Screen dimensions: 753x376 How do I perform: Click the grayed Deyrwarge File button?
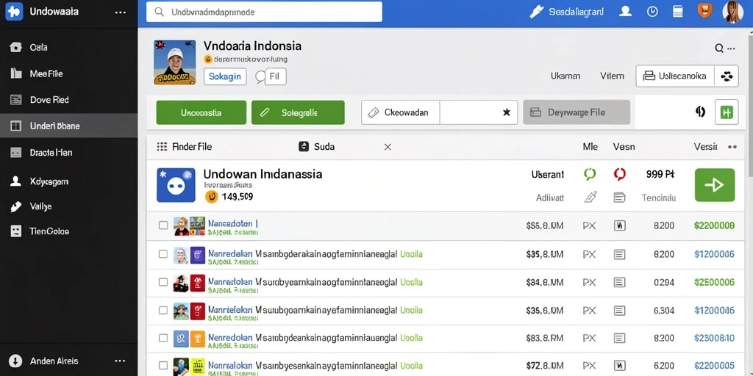(x=577, y=112)
